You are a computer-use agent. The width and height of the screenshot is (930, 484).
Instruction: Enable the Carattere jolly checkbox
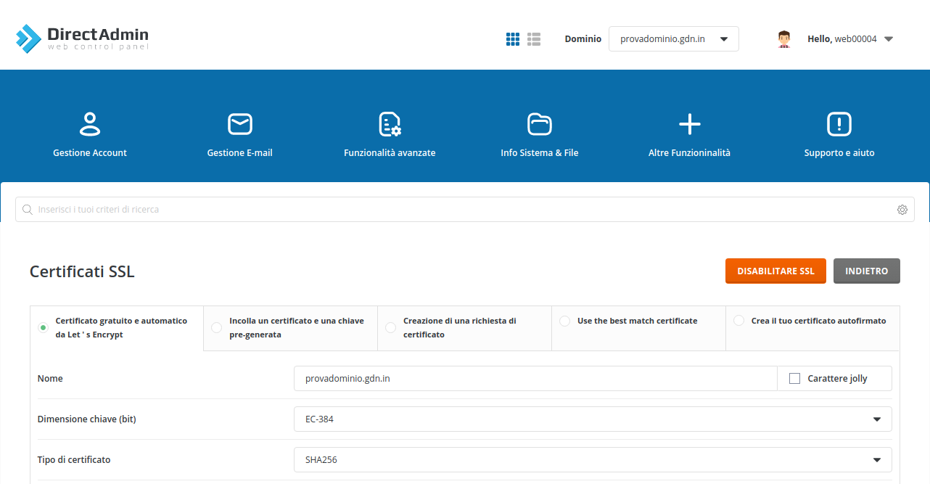click(794, 379)
